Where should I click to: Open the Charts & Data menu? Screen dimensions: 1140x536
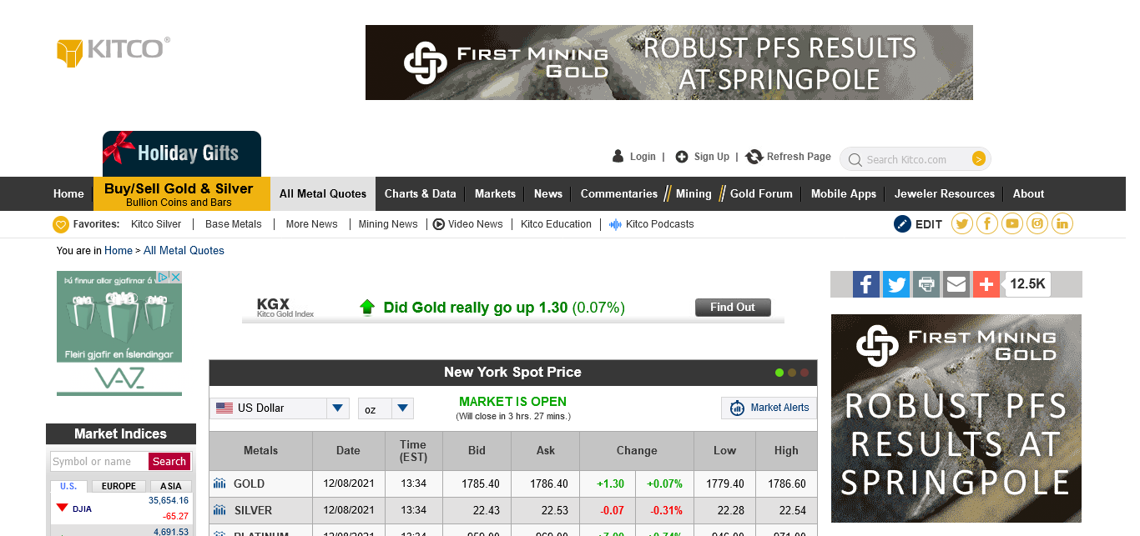(420, 193)
